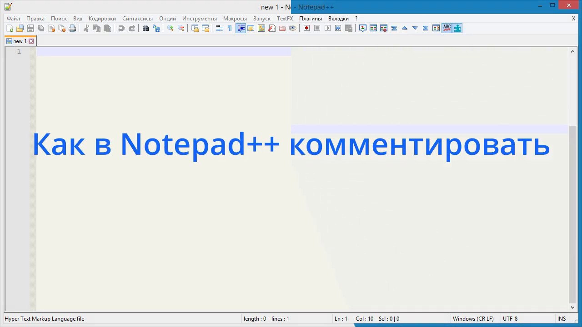582x327 pixels.
Task: Open the Кодировки menu
Action: point(102,19)
